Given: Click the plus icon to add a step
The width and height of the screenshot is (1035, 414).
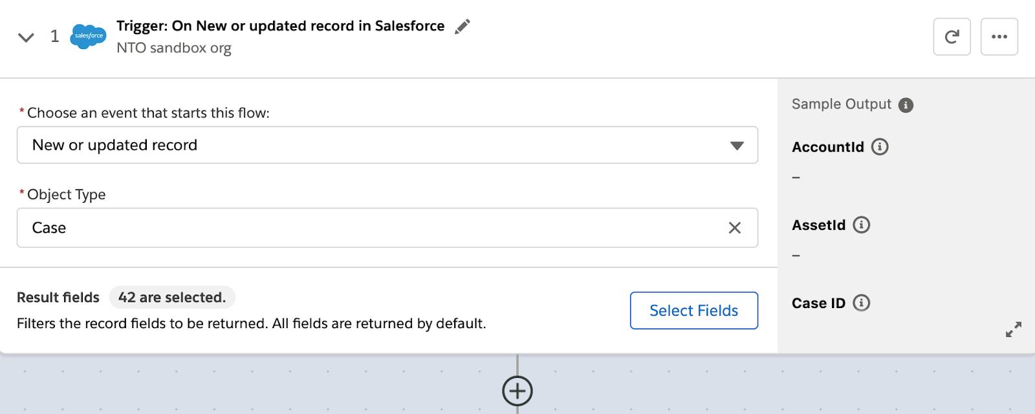Looking at the screenshot, I should 517,391.
